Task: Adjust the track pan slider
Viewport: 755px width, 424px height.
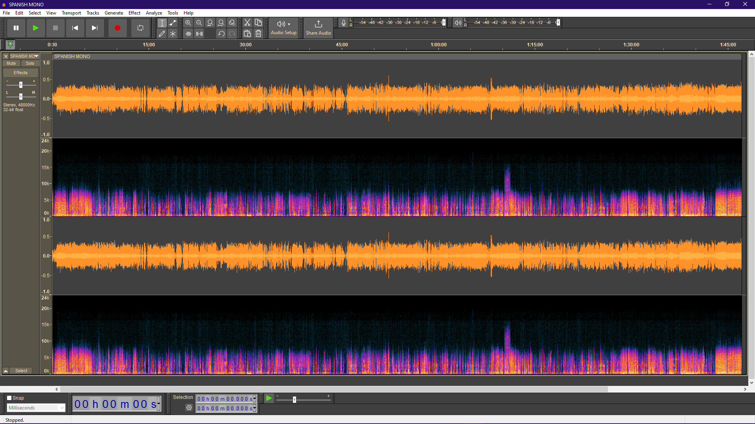Action: click(x=21, y=96)
